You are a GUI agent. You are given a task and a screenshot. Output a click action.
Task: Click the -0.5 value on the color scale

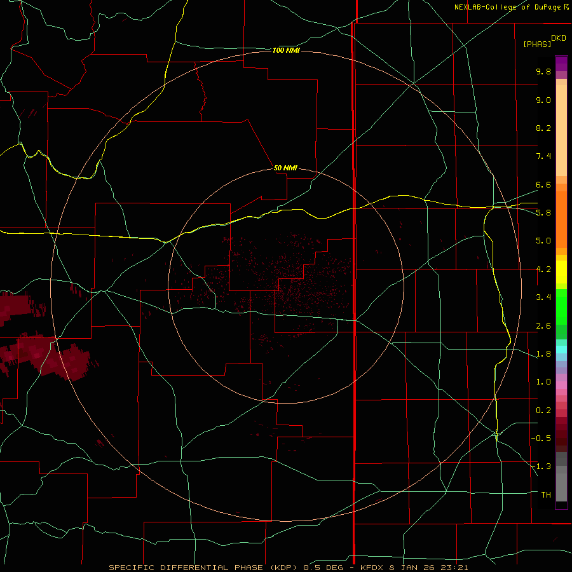tap(541, 439)
